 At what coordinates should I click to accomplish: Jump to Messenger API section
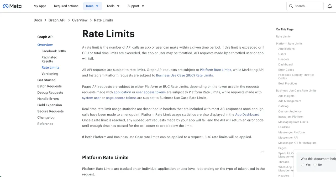[x=288, y=138]
